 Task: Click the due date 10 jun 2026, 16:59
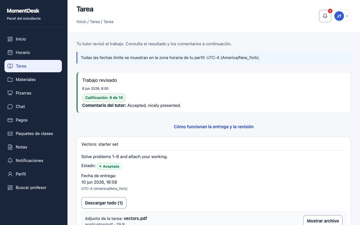(99, 182)
